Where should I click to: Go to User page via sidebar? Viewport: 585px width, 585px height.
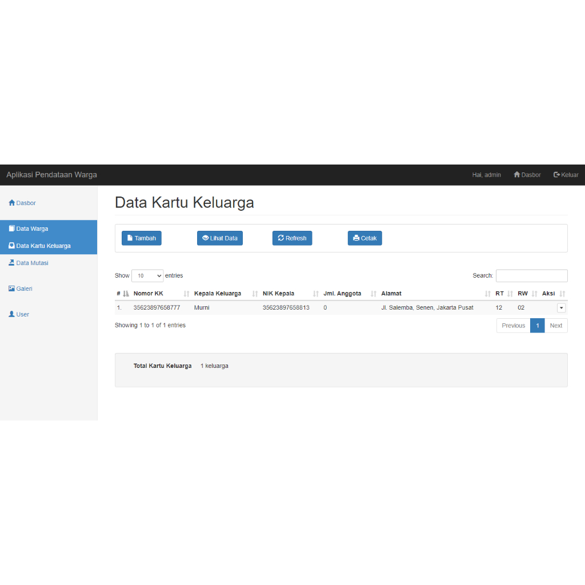pos(22,314)
